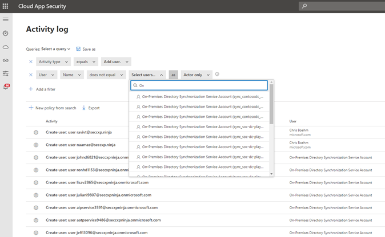Open the Add user. value dropdown
Viewport: 385px width, 237px height.
point(116,62)
